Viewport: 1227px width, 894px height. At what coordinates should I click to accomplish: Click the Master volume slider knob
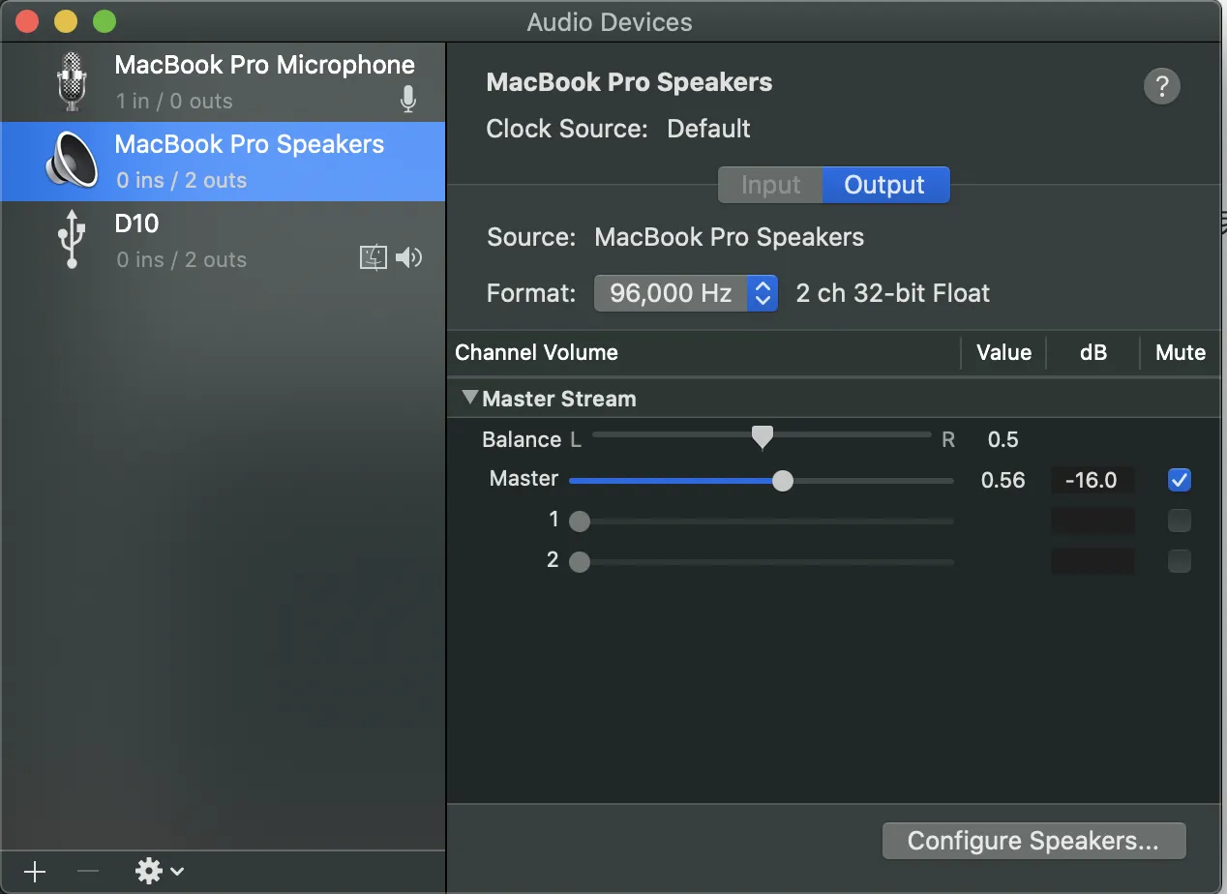[x=783, y=481]
